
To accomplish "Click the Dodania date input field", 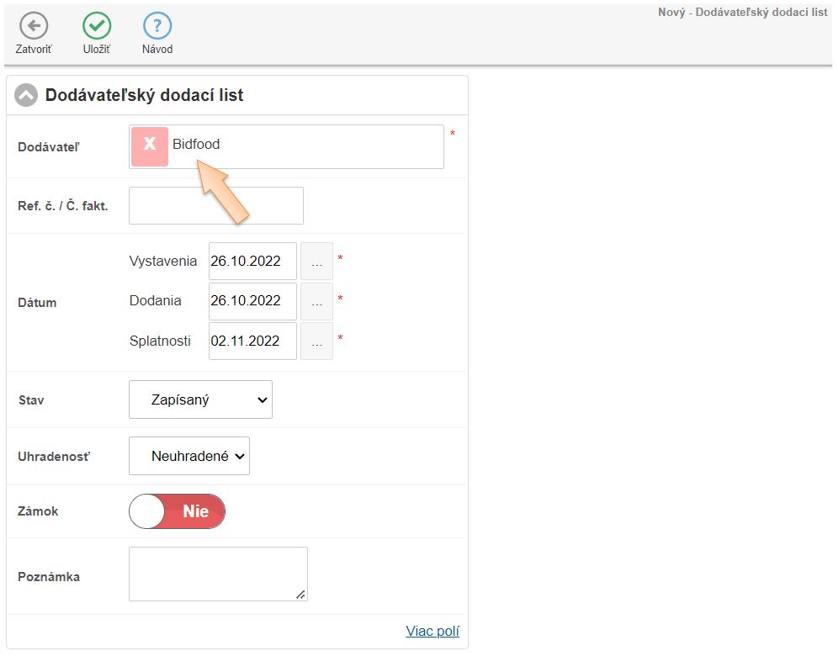I will (x=252, y=301).
